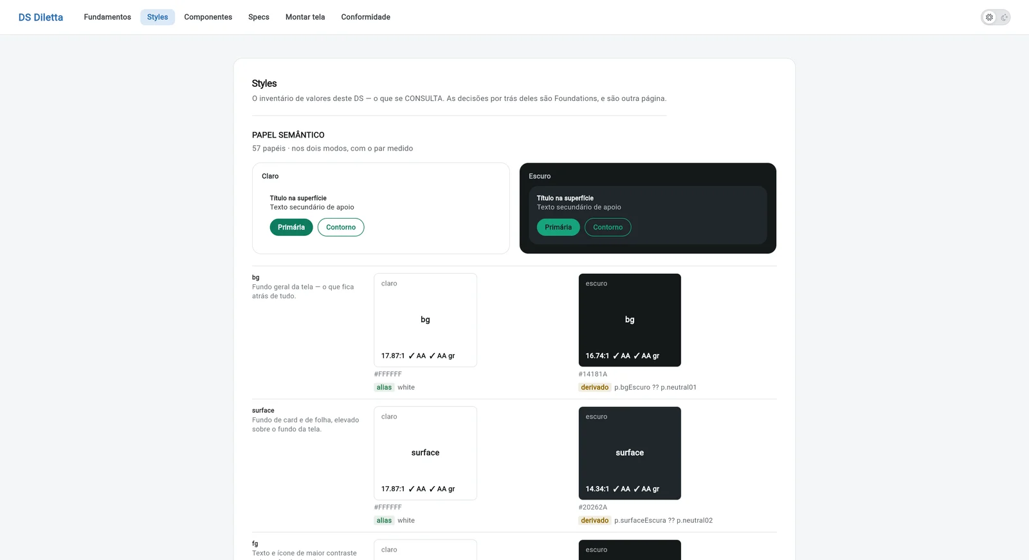The height and width of the screenshot is (560, 1029).
Task: Click the fg role name label
Action: [255, 544]
